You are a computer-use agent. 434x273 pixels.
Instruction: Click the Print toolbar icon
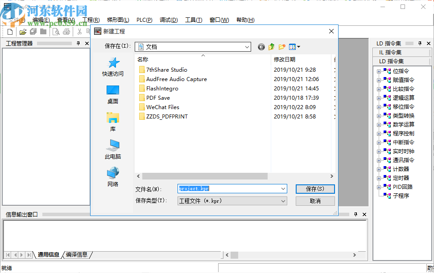point(66,32)
